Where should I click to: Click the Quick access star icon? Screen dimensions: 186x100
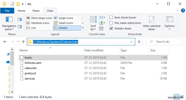[8, 54]
